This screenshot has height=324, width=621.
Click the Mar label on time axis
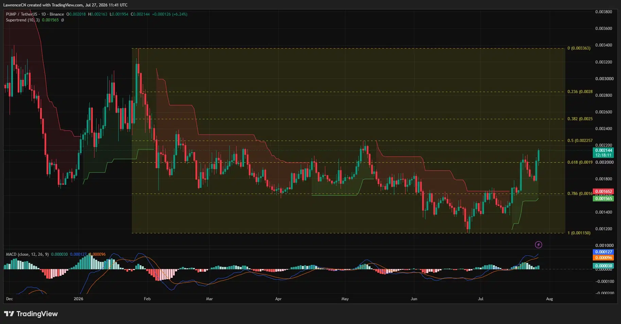[x=209, y=299]
